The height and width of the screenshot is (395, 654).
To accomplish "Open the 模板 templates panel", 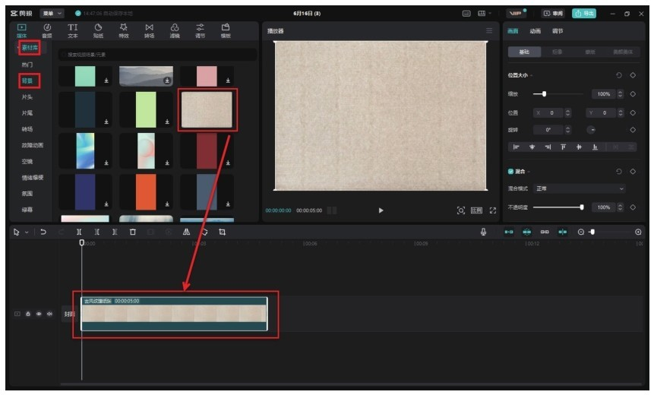I will pyautogui.click(x=226, y=31).
